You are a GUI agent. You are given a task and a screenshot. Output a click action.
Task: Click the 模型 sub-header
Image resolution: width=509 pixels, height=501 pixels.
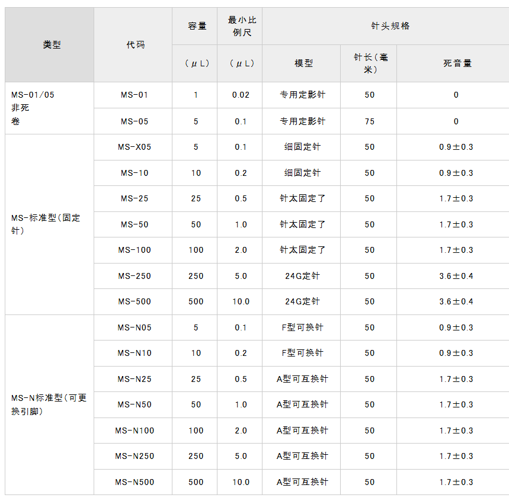click(302, 63)
